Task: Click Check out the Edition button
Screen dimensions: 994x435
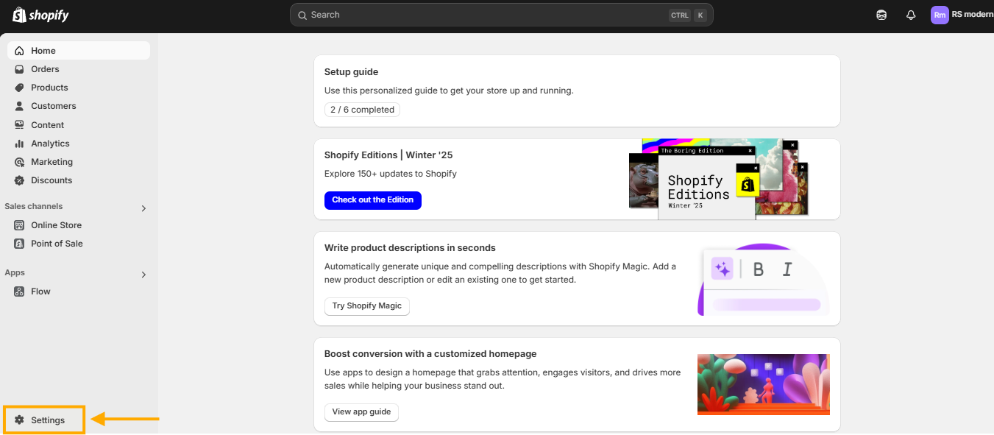Action: coord(373,200)
